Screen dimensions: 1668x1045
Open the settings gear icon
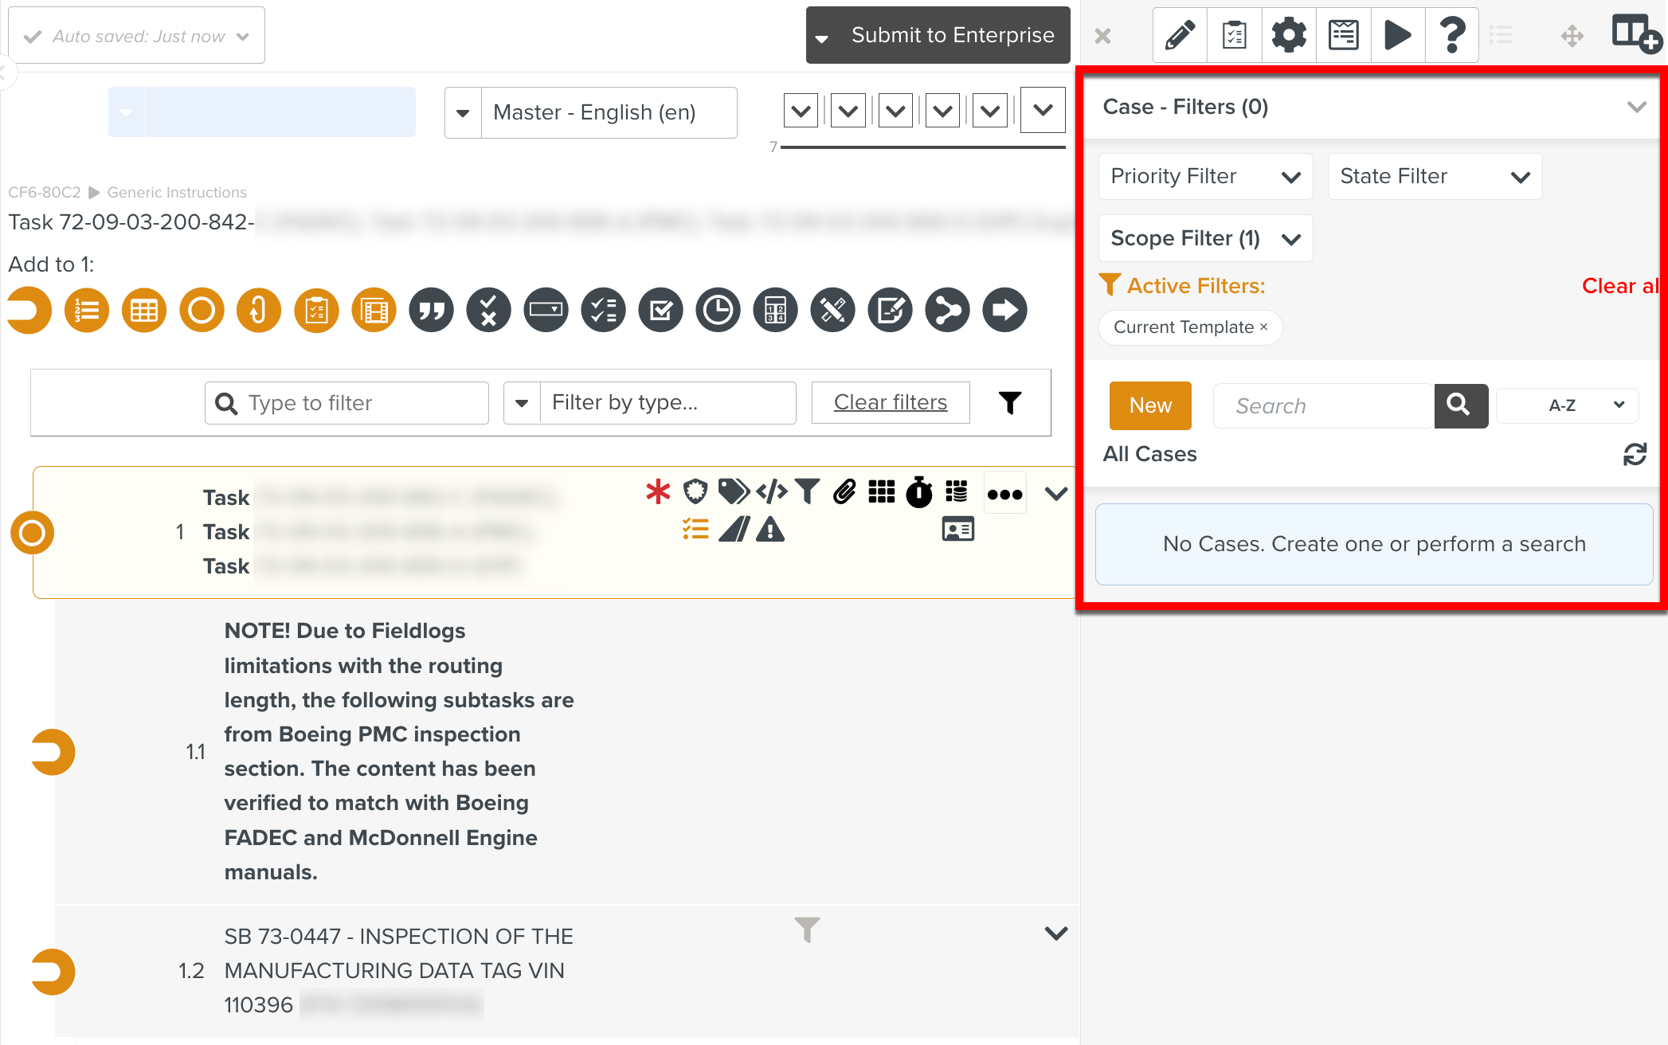[x=1289, y=35]
